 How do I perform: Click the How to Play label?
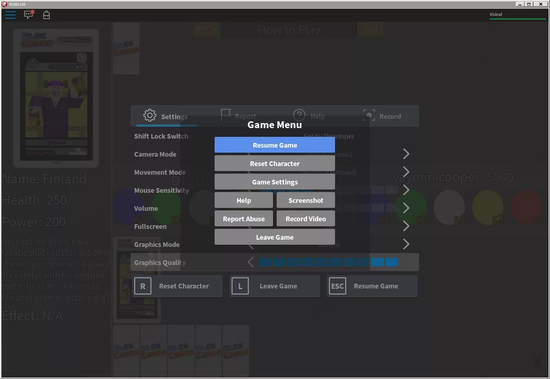coord(289,30)
